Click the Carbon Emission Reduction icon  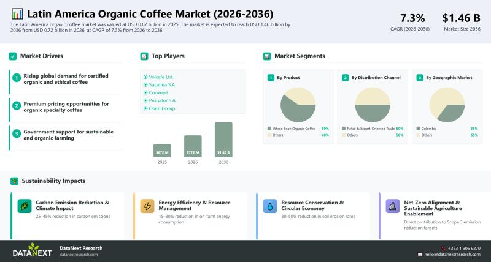point(24,206)
